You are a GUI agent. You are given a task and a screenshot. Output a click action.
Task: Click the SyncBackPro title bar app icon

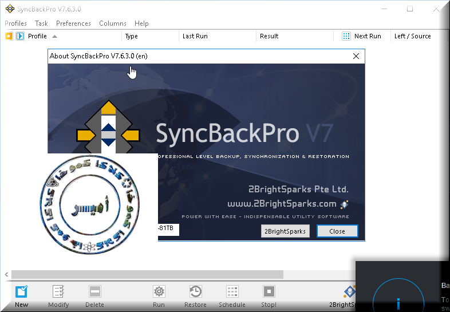10,9
